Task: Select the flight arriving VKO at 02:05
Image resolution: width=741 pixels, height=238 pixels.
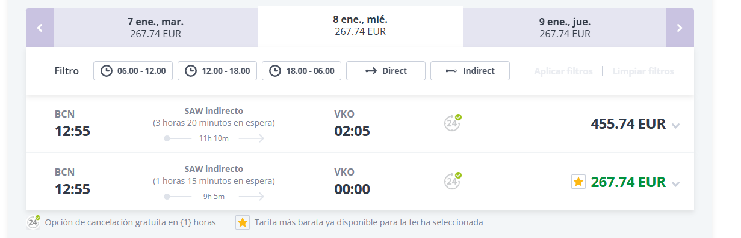Action: tap(360, 124)
